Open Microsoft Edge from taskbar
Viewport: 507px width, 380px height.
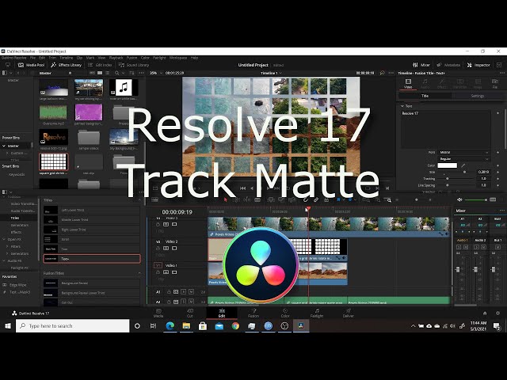(170, 325)
